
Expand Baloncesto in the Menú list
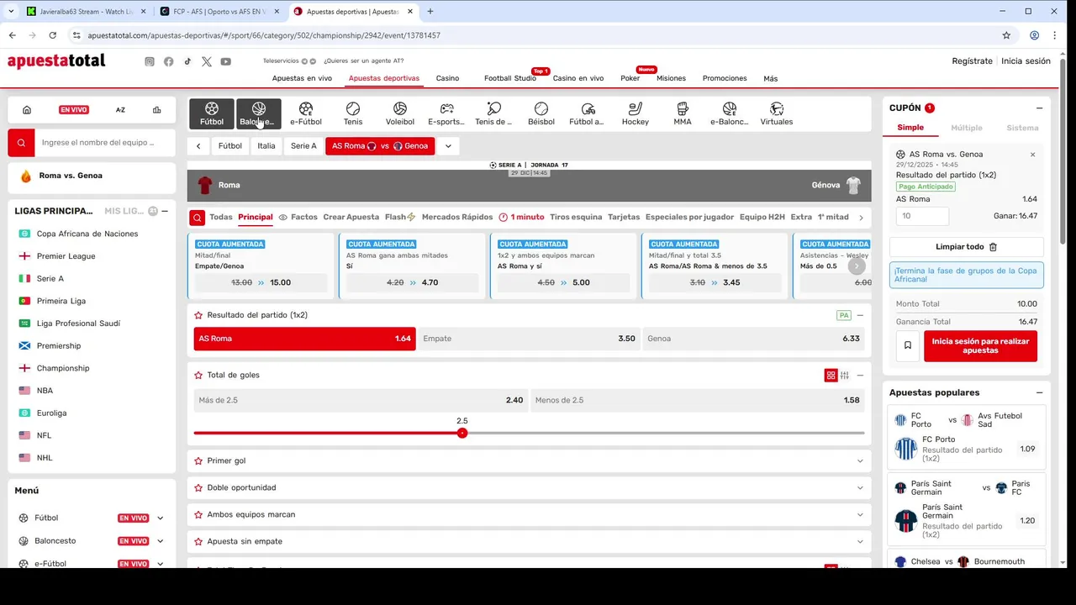pos(160,541)
